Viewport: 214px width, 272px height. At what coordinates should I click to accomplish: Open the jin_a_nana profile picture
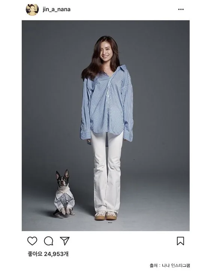(32, 9)
